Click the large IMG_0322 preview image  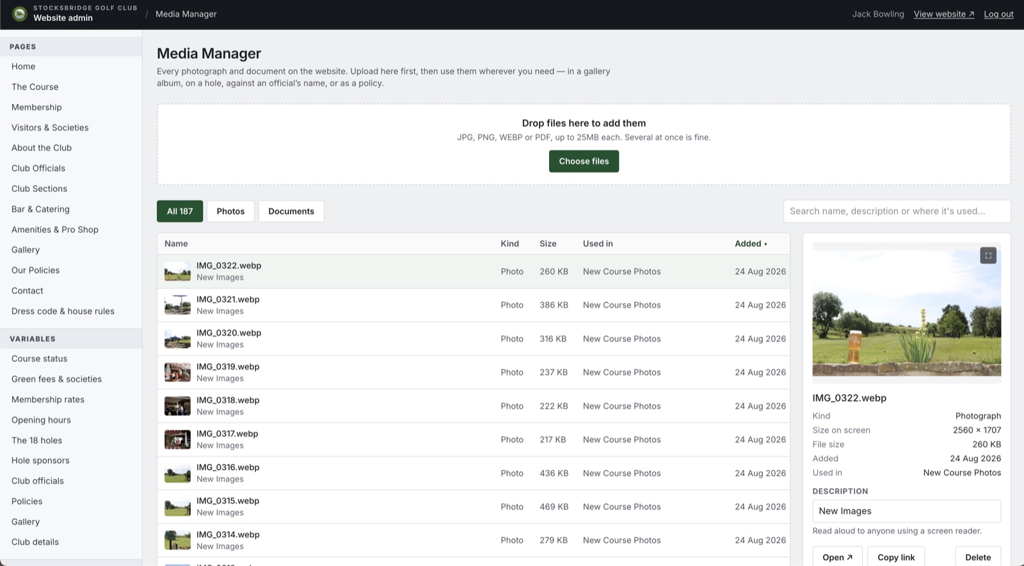coord(907,313)
